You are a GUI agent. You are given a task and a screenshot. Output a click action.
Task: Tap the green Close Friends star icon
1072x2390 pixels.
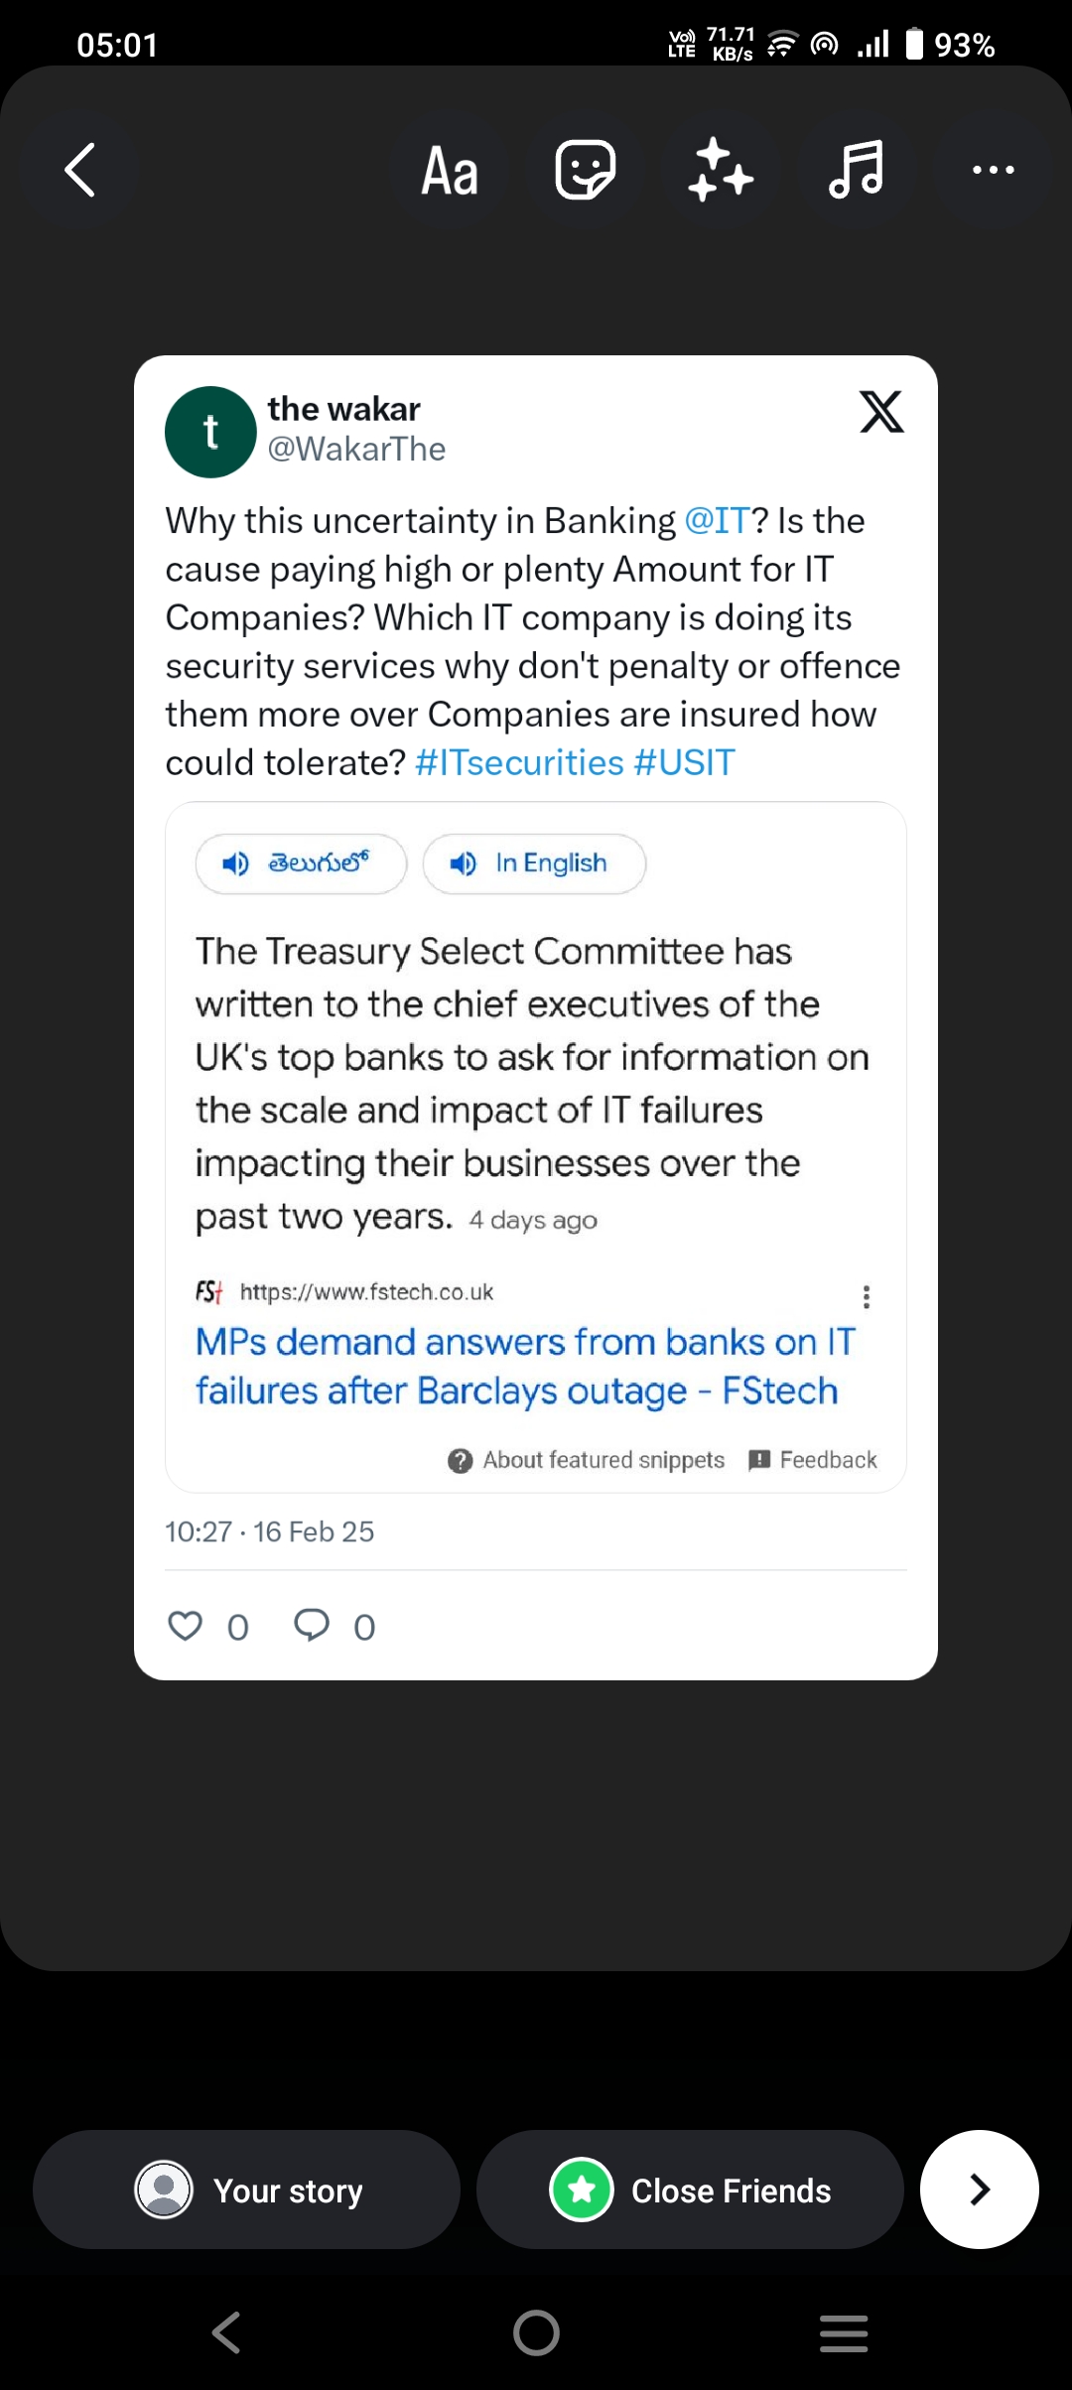pyautogui.click(x=582, y=2190)
